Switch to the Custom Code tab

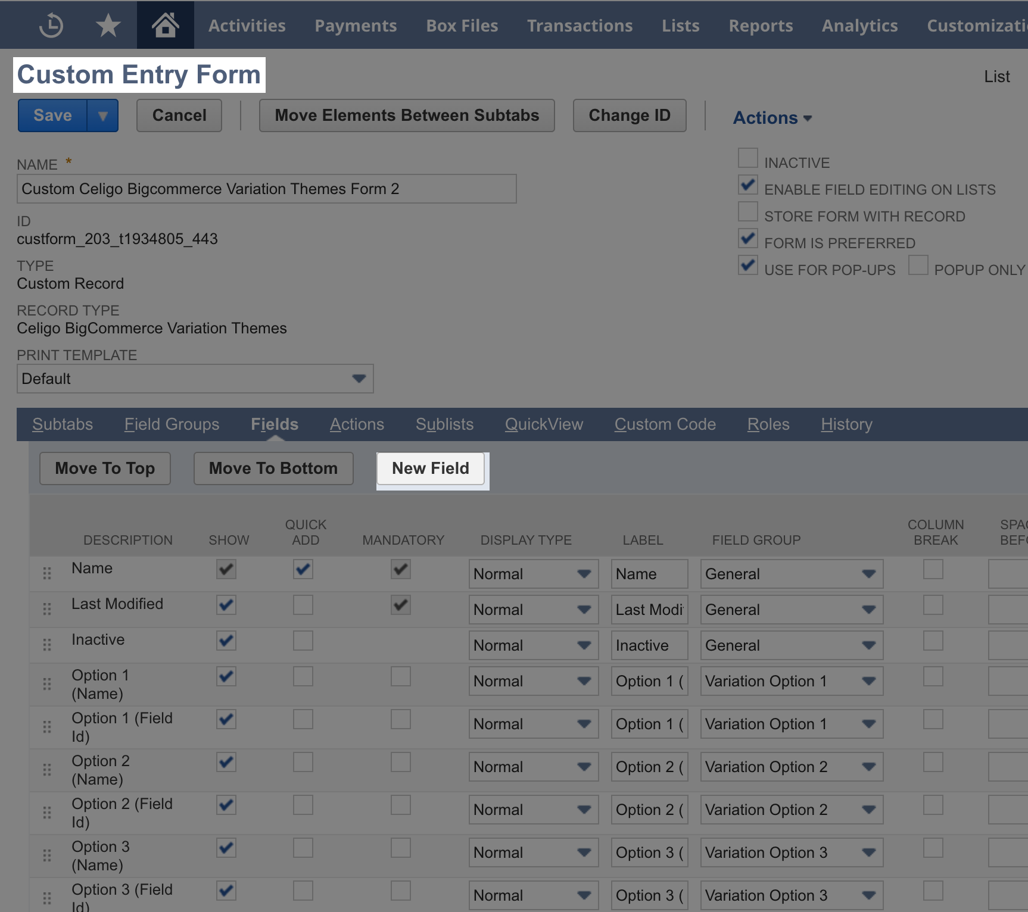665,424
